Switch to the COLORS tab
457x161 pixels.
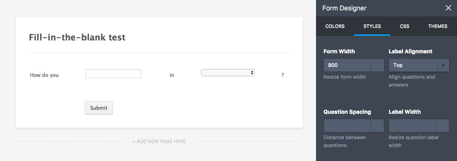[x=335, y=26]
